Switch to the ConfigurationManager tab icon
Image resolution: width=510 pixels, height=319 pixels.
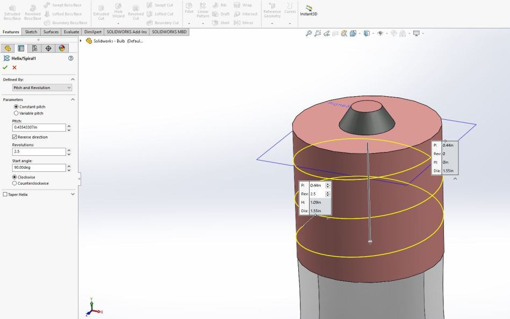(34, 48)
